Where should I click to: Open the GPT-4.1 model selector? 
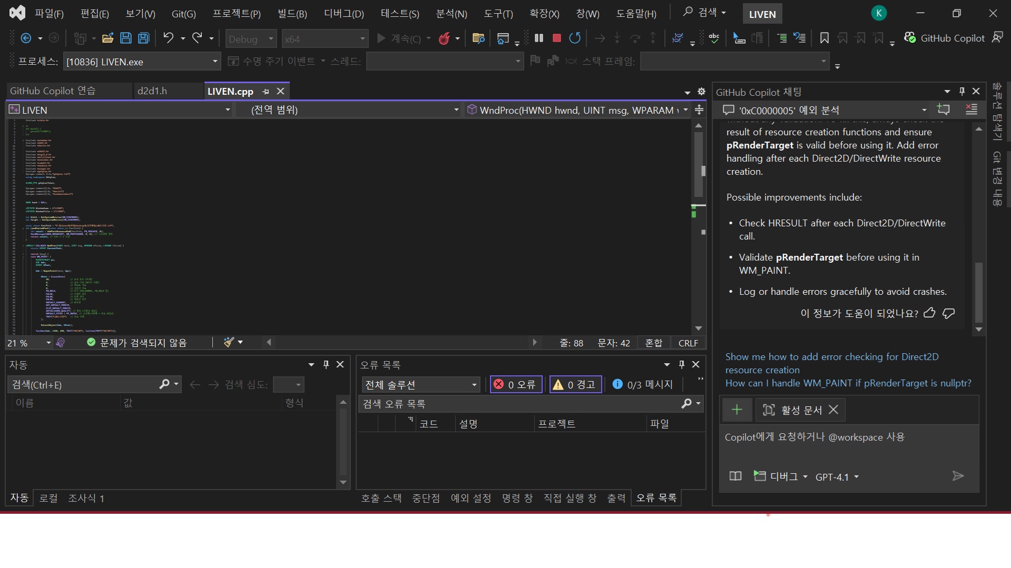coord(837,477)
